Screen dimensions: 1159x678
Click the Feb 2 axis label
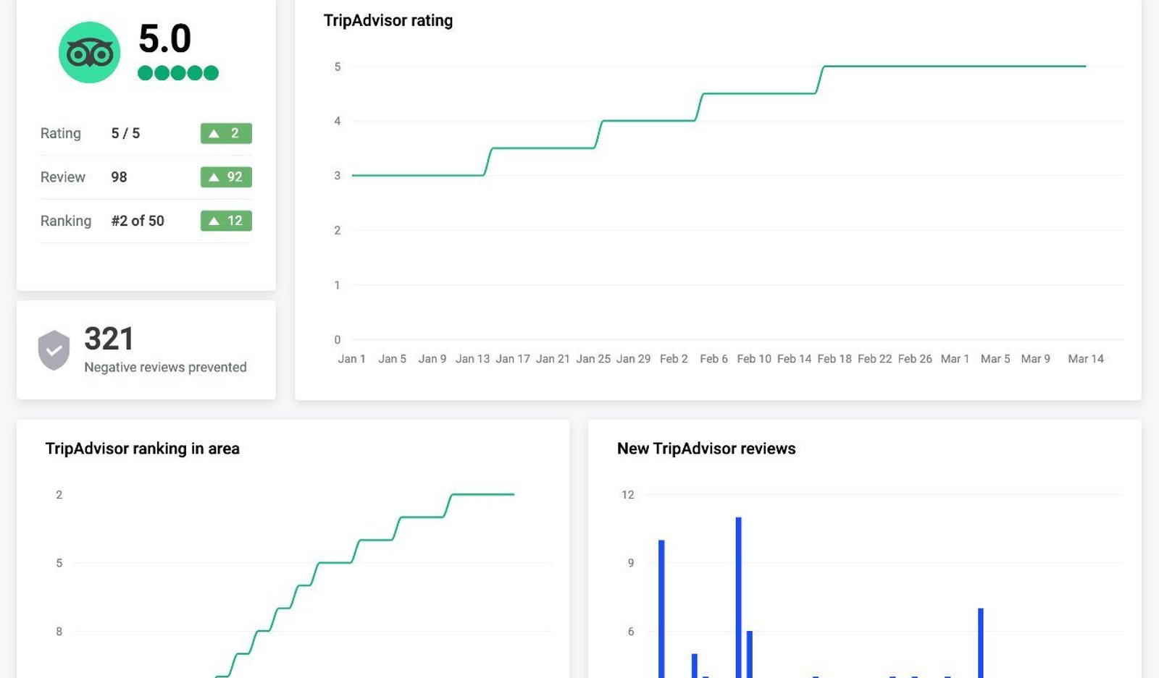pos(674,359)
